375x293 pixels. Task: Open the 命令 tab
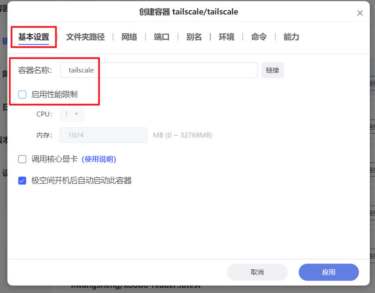coord(258,37)
